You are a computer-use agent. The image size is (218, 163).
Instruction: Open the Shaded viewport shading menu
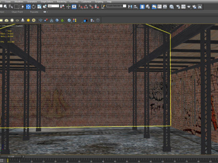tap(19, 26)
